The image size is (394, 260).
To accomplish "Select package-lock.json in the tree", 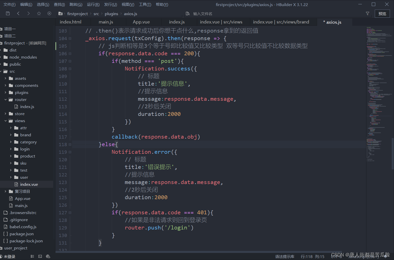I will coord(27,241).
